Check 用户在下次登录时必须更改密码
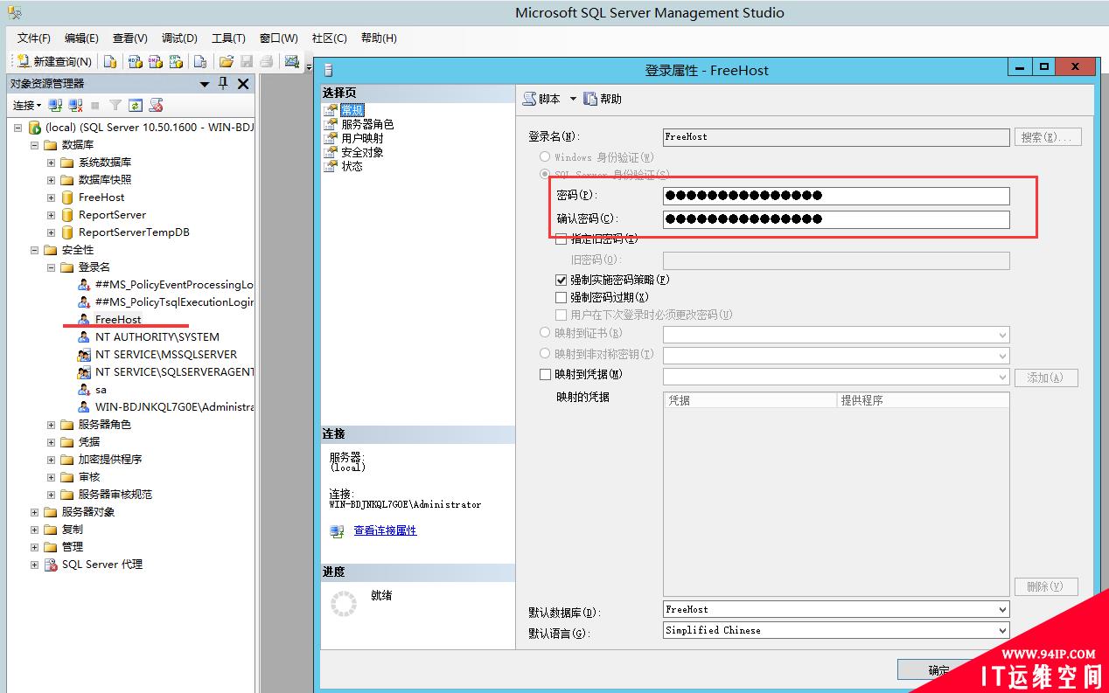 [561, 315]
